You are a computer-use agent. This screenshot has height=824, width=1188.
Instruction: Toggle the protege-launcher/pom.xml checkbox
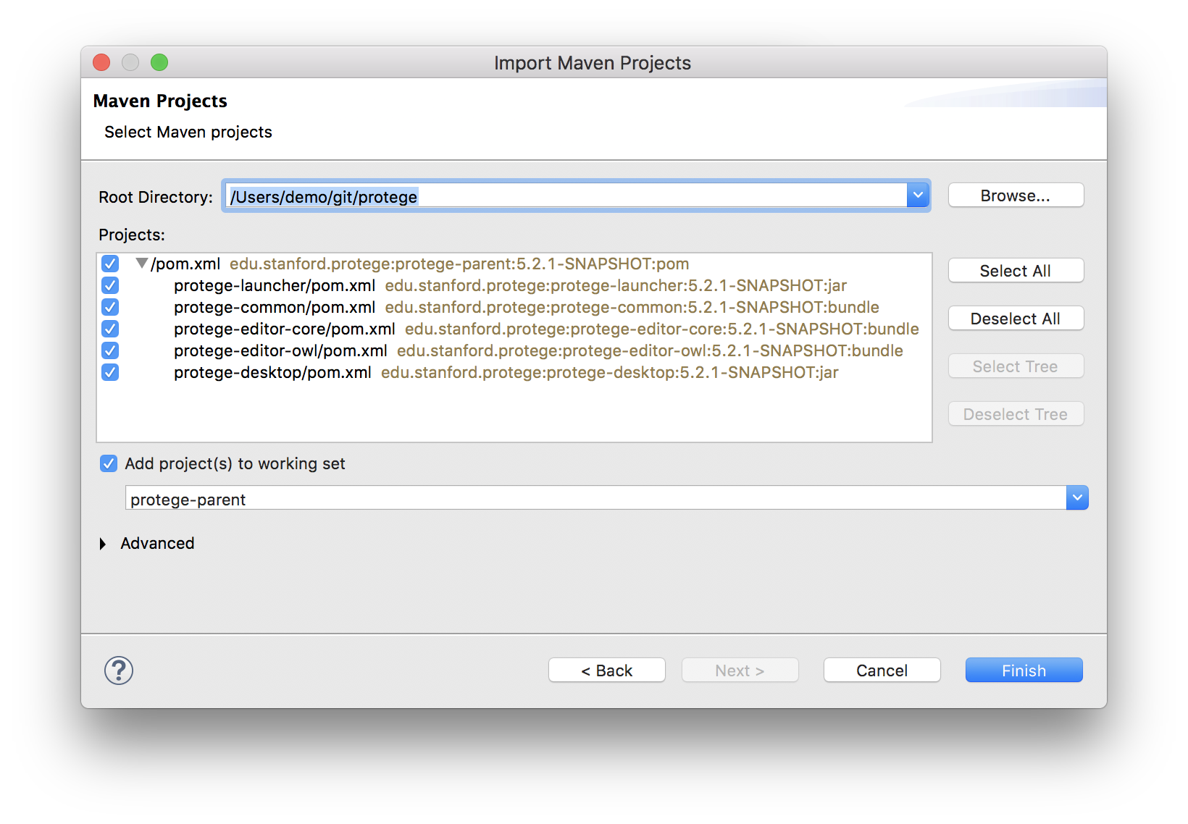tap(110, 285)
